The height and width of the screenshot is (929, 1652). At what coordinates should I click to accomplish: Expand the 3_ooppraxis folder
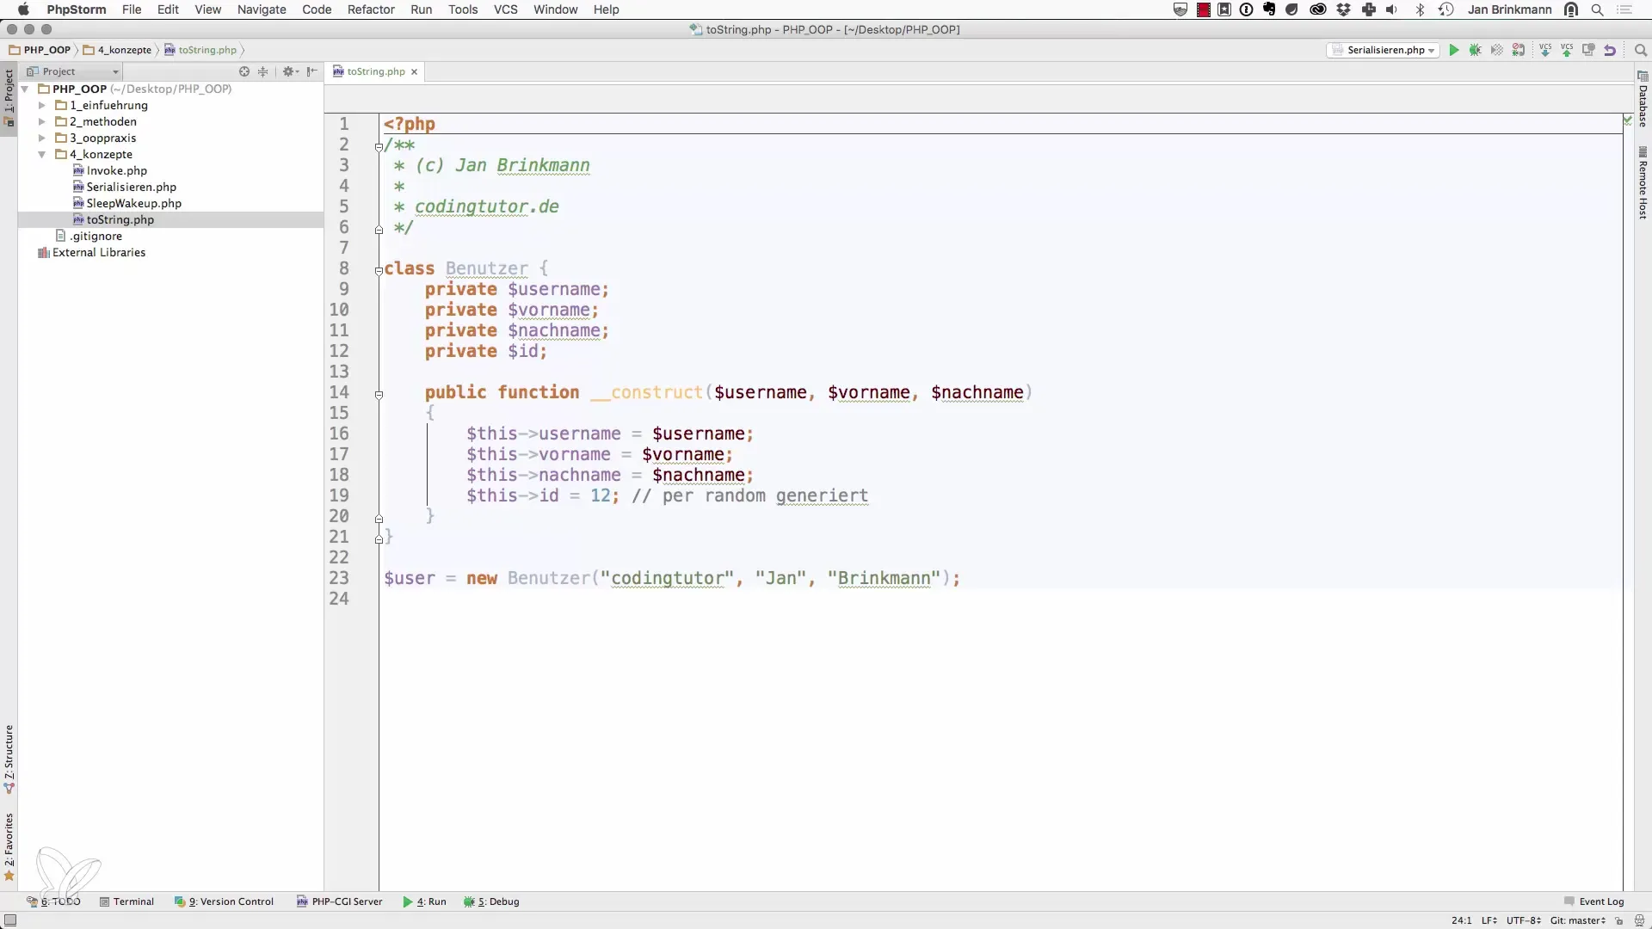[41, 138]
